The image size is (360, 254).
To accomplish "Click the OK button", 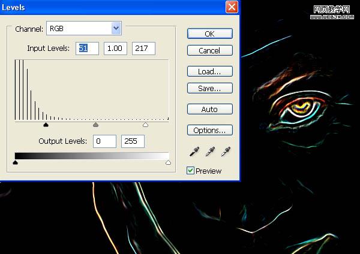I will (x=209, y=34).
